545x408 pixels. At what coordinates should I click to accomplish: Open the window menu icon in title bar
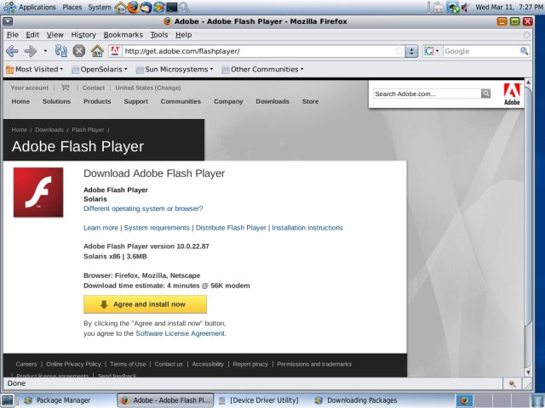8,21
